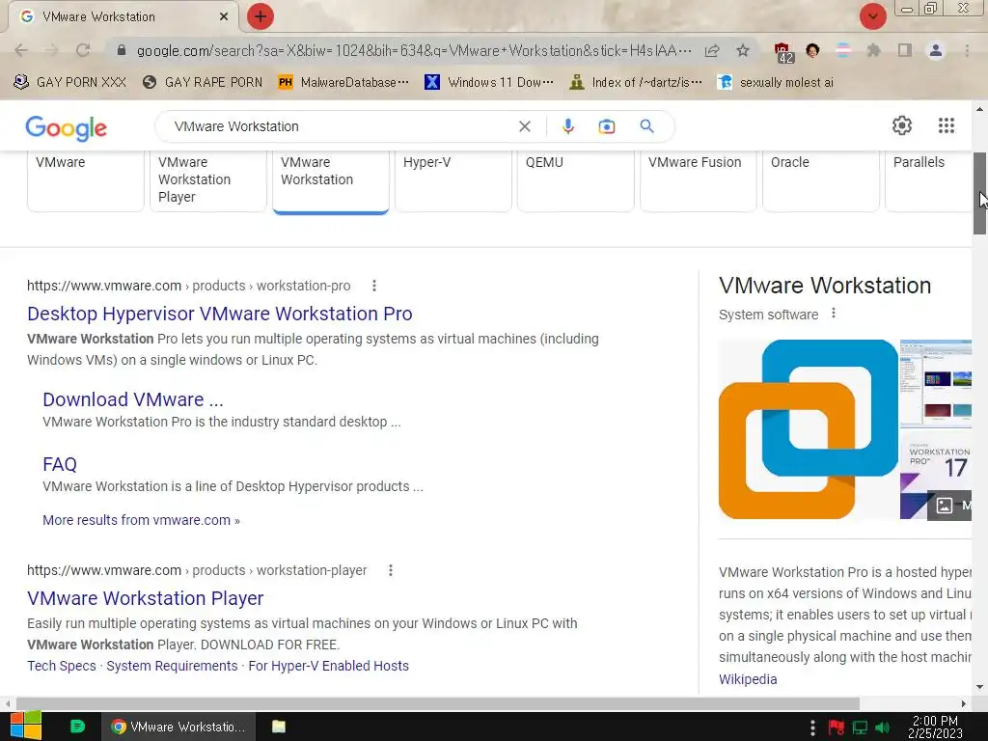
Task: View the VMware interface screenshot thumbnail
Action: [936, 383]
